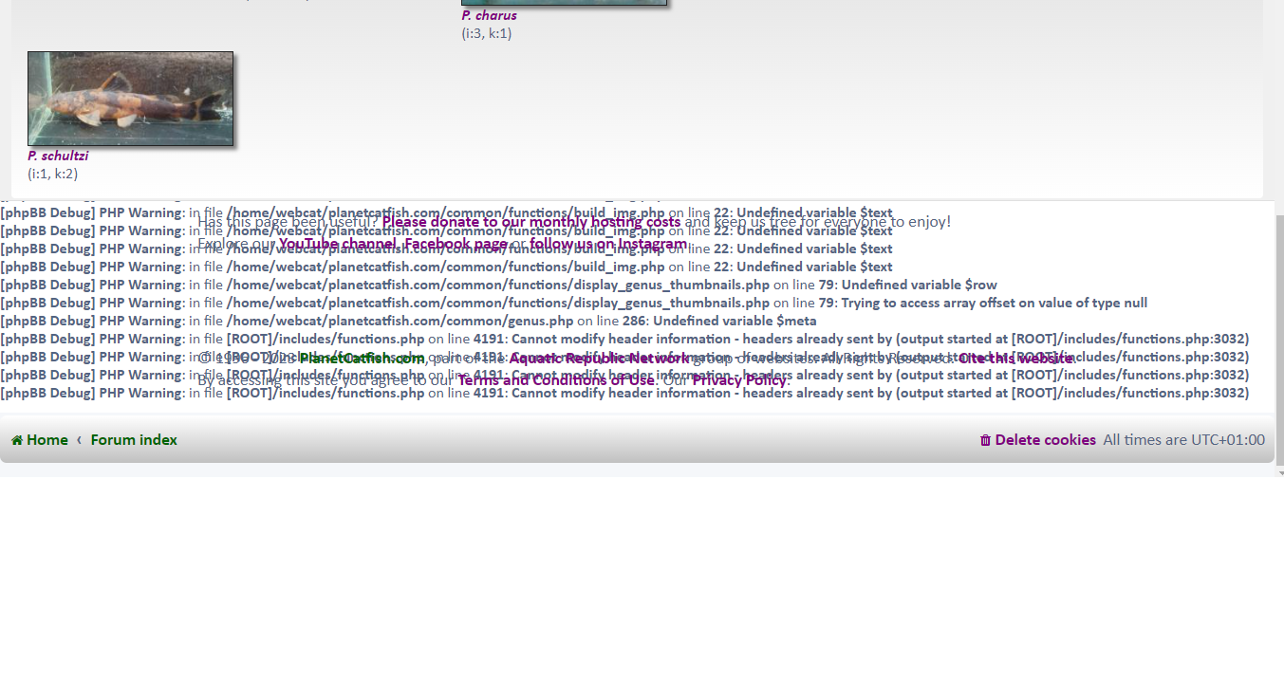Read the Terms and Conditions of Use
This screenshot has width=1284, height=682.
pos(556,380)
